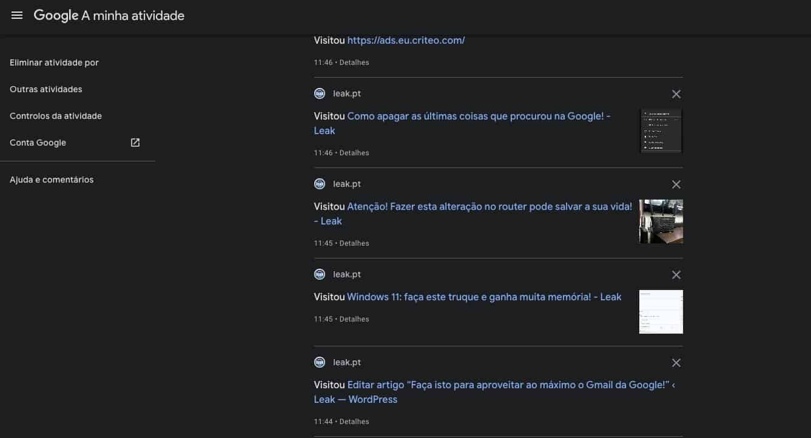Viewport: 811px width, 438px height.
Task: Click 'leak.pt' label above 'Editar artigo' entry
Action: [347, 362]
